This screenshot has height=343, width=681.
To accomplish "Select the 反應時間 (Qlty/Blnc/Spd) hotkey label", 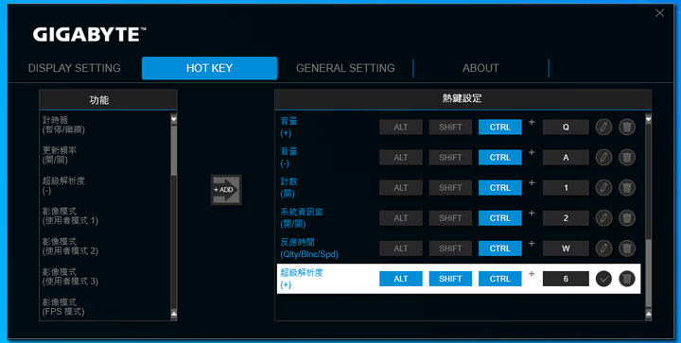I will click(x=309, y=249).
